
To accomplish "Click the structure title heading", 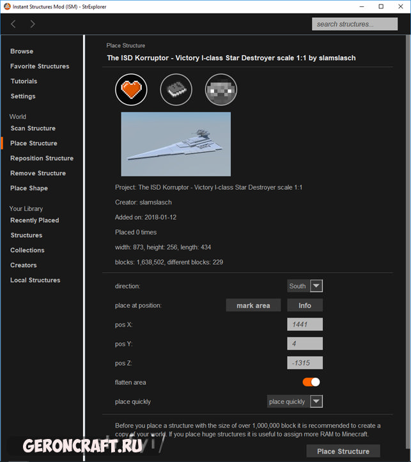I will click(x=231, y=58).
